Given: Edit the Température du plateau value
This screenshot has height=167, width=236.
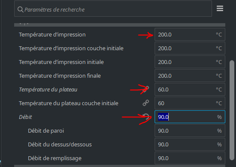Looking at the screenshot, I should click(190, 89).
